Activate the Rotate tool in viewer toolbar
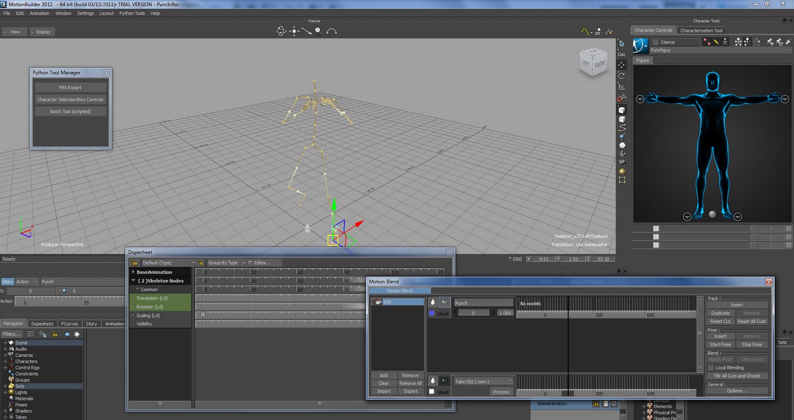The height and width of the screenshot is (420, 794). pyautogui.click(x=622, y=76)
